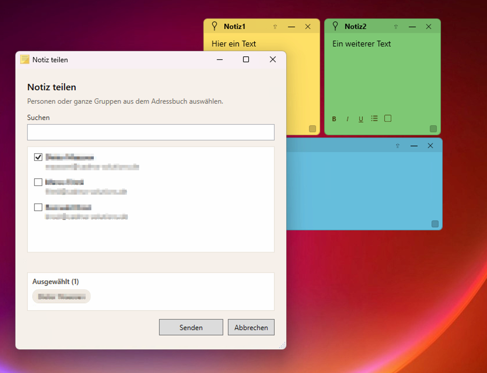Minimize the Notiz1 note

[292, 27]
